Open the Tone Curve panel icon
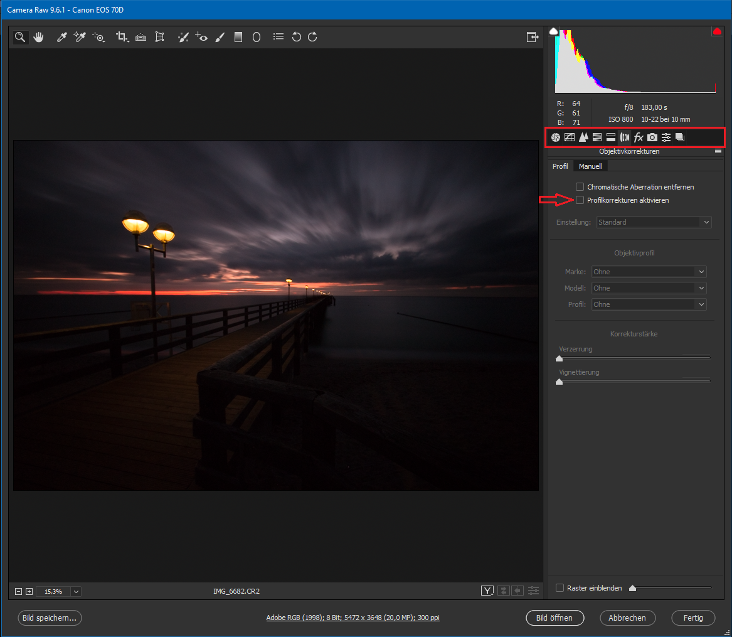Image resolution: width=732 pixels, height=637 pixels. [570, 137]
